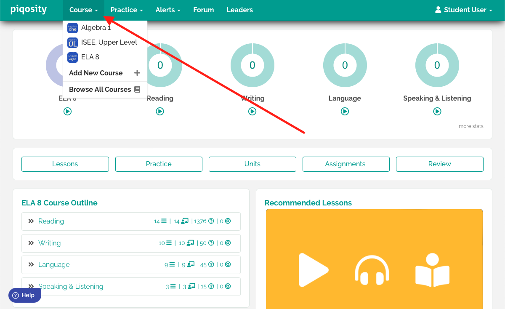Click the lessons list icon in Language row

tap(172, 264)
